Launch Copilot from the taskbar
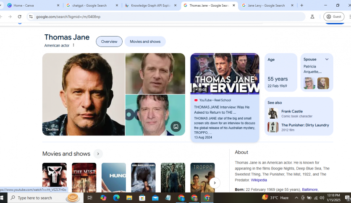This screenshot has width=351, height=203. click(x=103, y=198)
